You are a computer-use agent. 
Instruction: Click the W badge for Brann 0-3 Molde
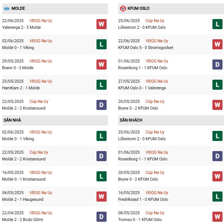point(101,64)
